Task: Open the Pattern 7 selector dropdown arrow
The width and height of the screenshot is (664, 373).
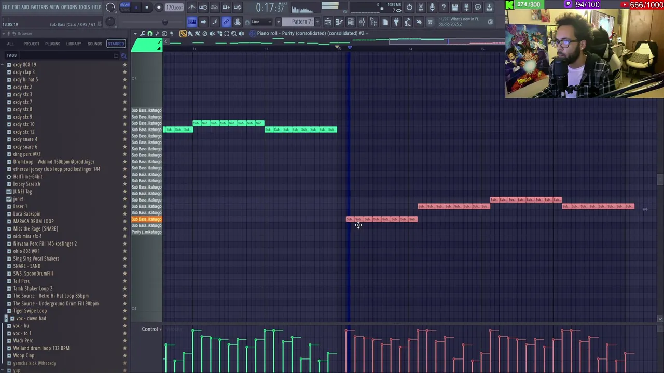Action: (x=279, y=22)
